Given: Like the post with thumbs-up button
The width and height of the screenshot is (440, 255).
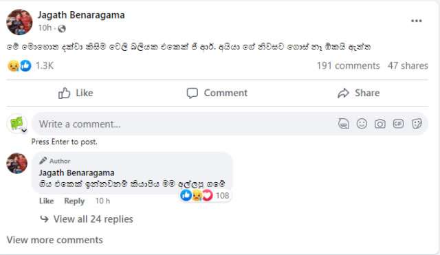Looking at the screenshot, I should pyautogui.click(x=76, y=93).
